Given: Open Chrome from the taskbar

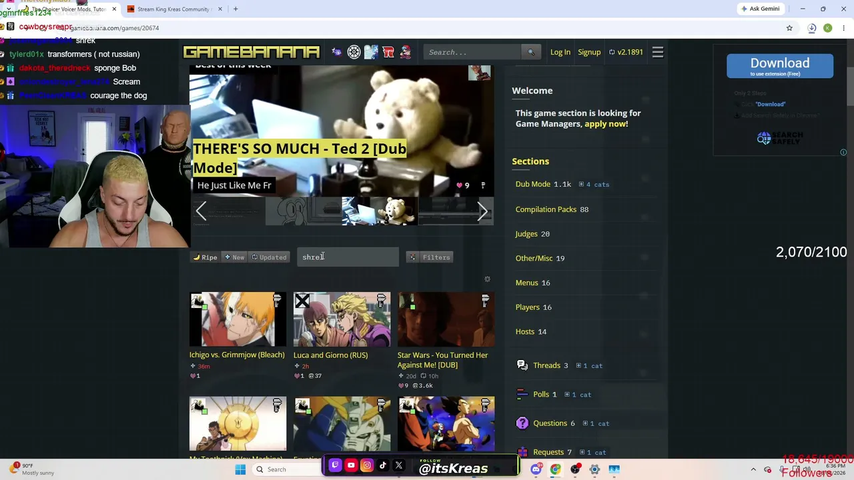Looking at the screenshot, I should [556, 469].
